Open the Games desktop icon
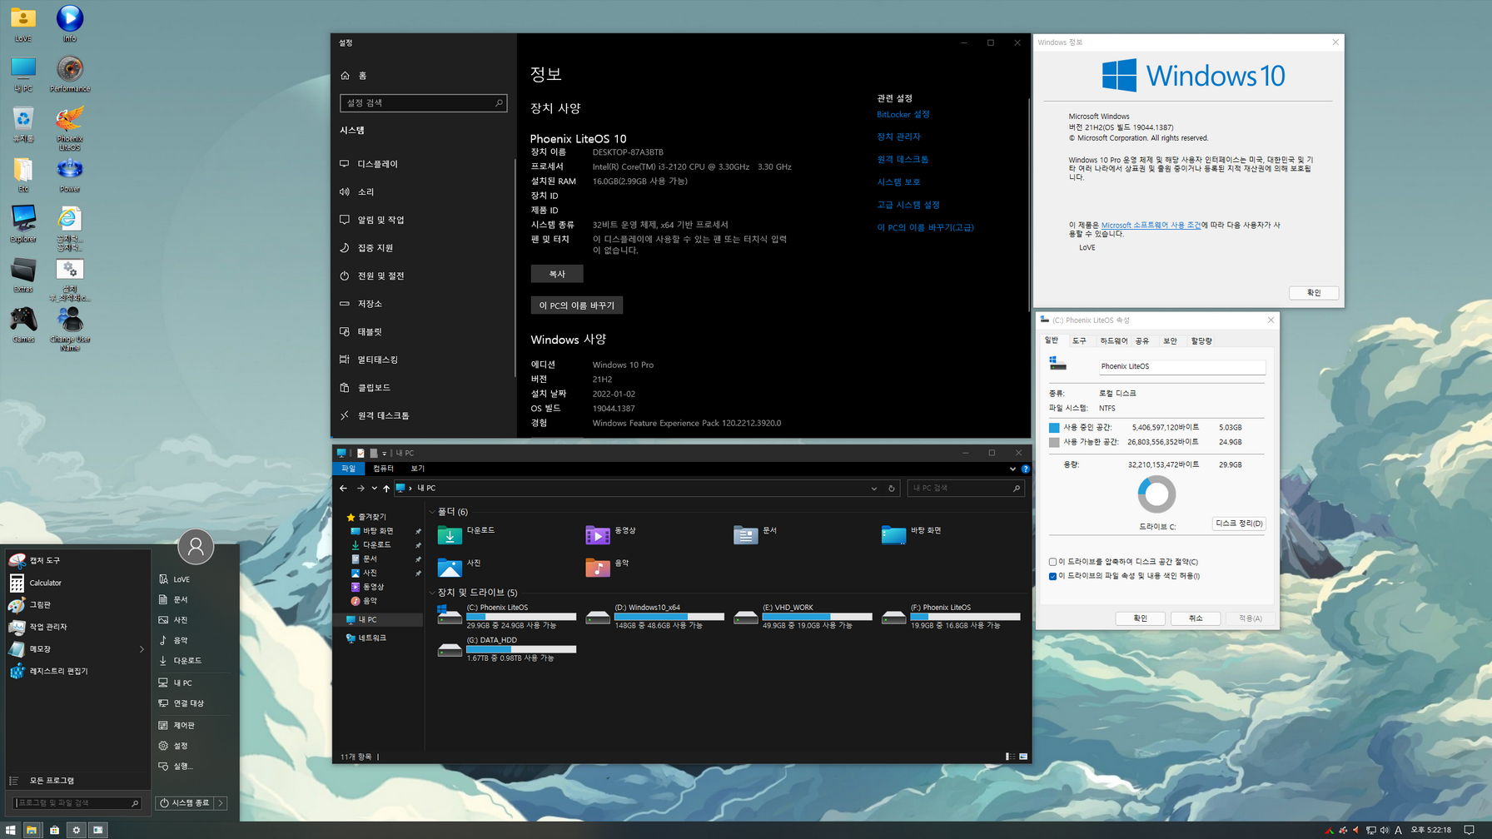This screenshot has width=1492, height=839. tap(23, 325)
